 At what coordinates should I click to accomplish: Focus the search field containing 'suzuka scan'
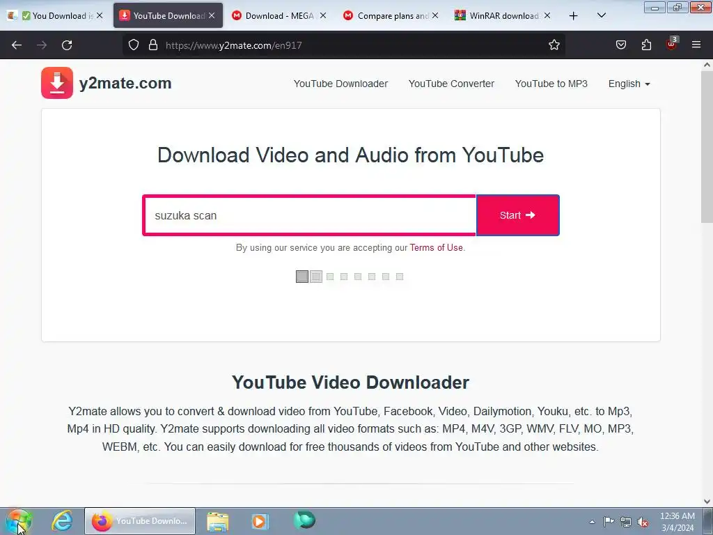pos(309,215)
